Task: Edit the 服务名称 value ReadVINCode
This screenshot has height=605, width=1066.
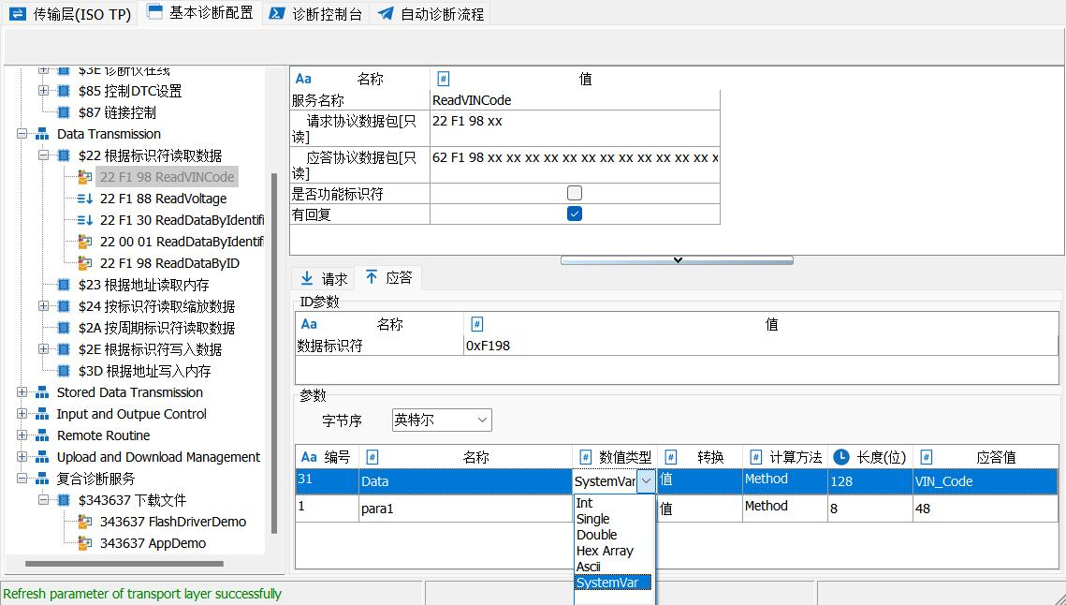Action: click(x=576, y=100)
